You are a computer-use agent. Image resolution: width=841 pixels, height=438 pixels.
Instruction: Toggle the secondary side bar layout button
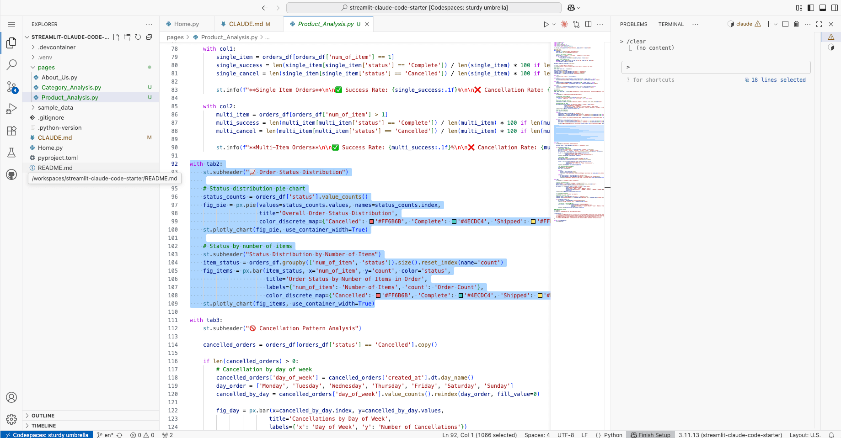pos(835,8)
